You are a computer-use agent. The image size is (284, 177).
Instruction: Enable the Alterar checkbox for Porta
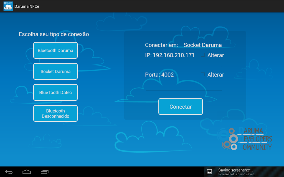tap(203, 74)
